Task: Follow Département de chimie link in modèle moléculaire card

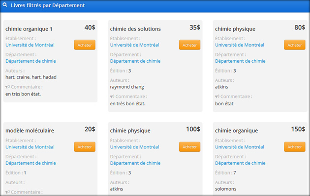Action: 31,163
